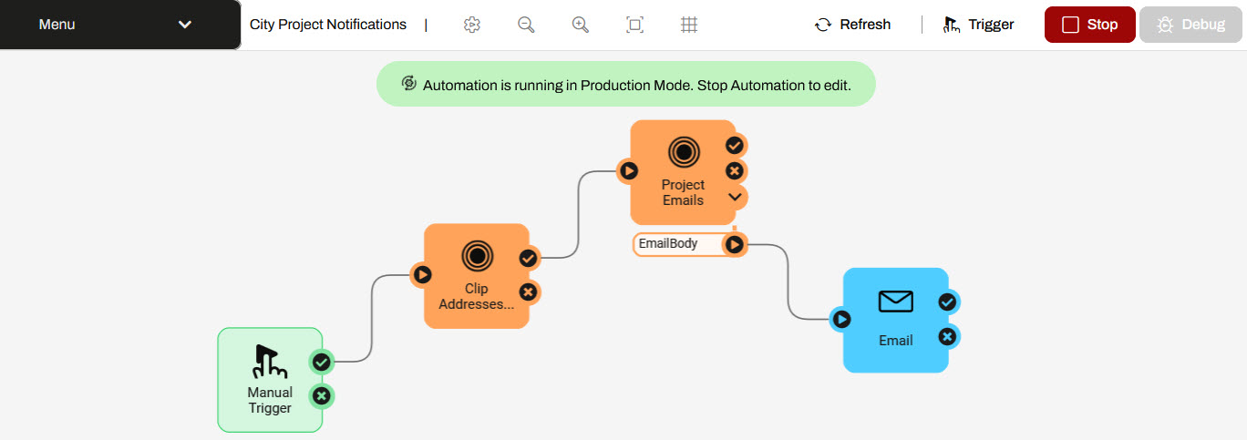The width and height of the screenshot is (1247, 440).
Task: Toggle the canvas grid icon
Action: coord(689,26)
